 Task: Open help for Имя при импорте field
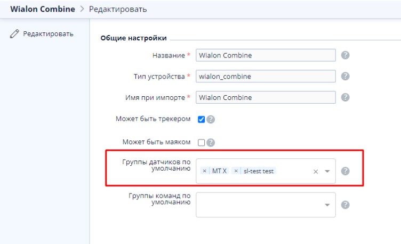click(x=345, y=97)
